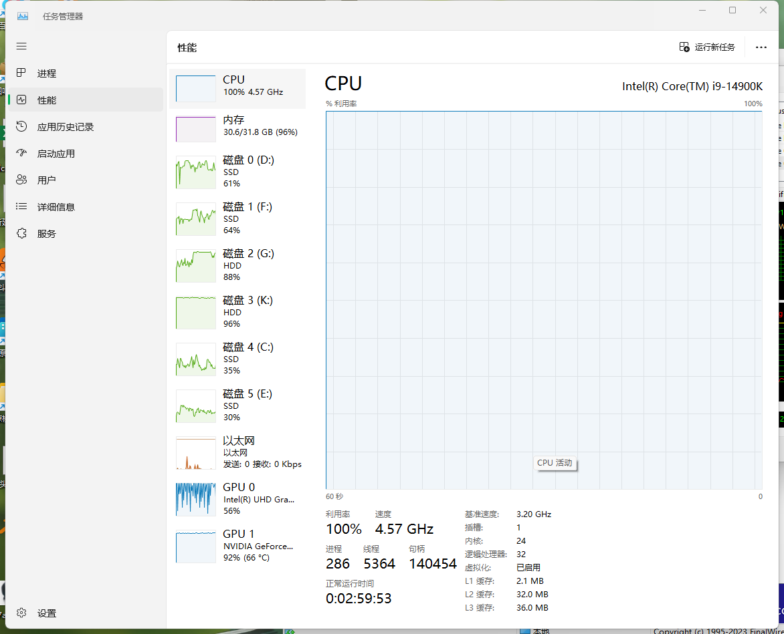Click the 140454 handle count
Image resolution: width=784 pixels, height=634 pixels.
coord(433,564)
